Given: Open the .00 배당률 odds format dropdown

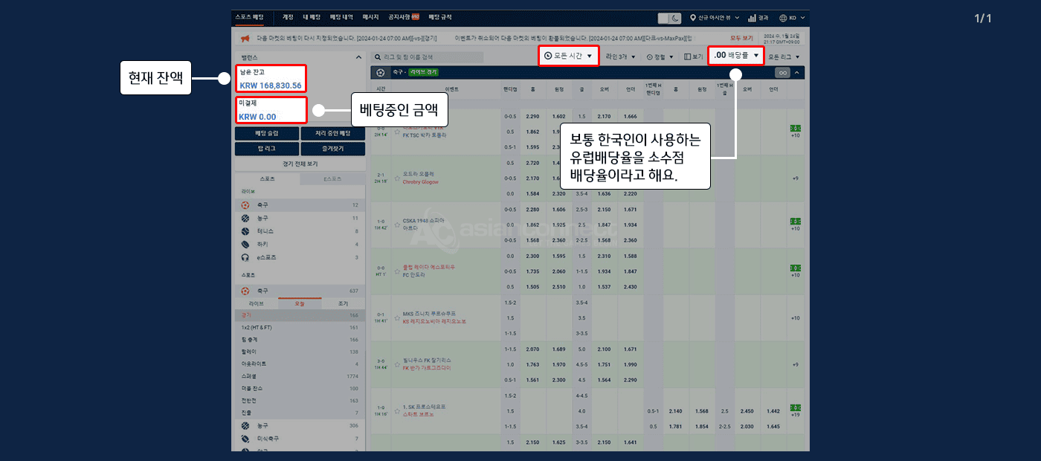Looking at the screenshot, I should pos(735,56).
